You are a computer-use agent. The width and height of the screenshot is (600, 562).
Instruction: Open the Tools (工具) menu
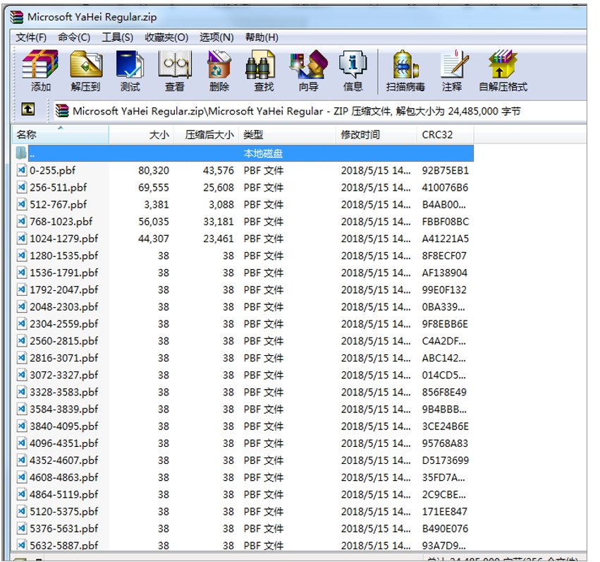point(117,37)
